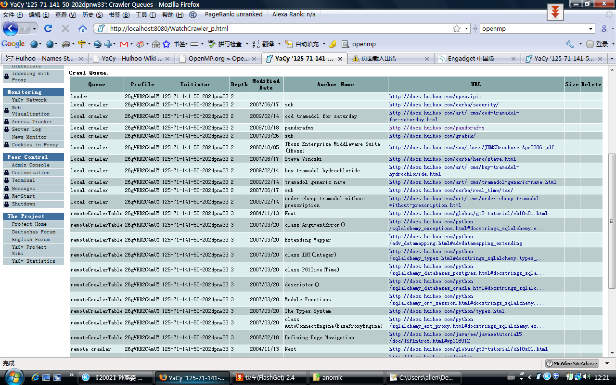Open the list-all-tabs dropdown arrow

[612, 59]
